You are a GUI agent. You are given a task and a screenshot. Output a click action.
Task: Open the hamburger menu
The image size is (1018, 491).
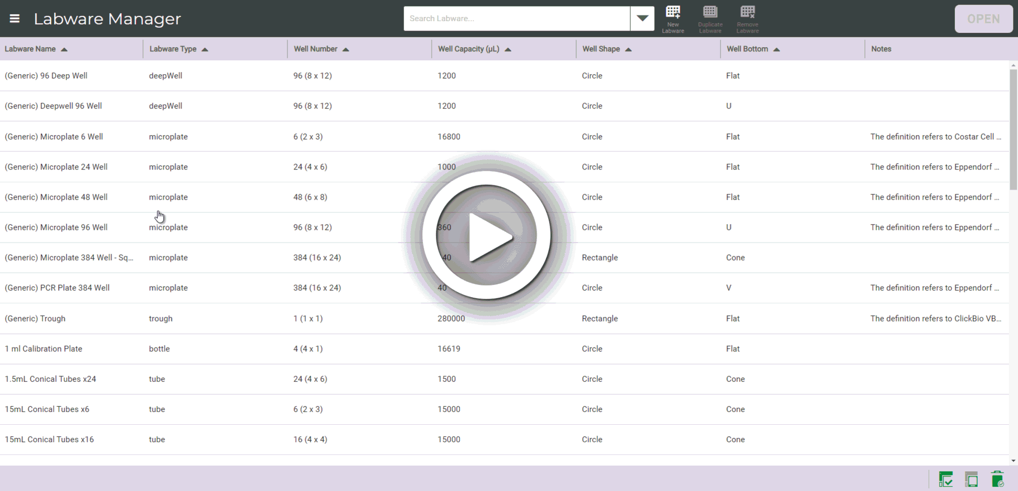(x=15, y=19)
